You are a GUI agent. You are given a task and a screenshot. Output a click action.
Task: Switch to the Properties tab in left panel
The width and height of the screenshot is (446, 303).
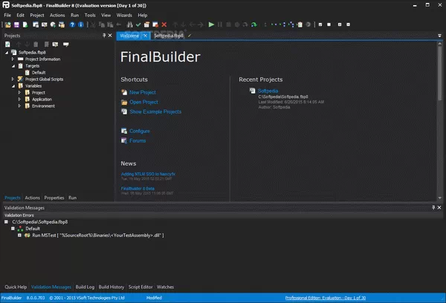[x=54, y=198]
